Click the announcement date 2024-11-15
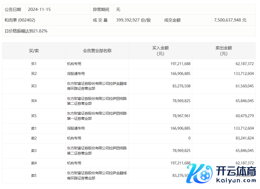This screenshot has height=189, width=260. pos(39,10)
